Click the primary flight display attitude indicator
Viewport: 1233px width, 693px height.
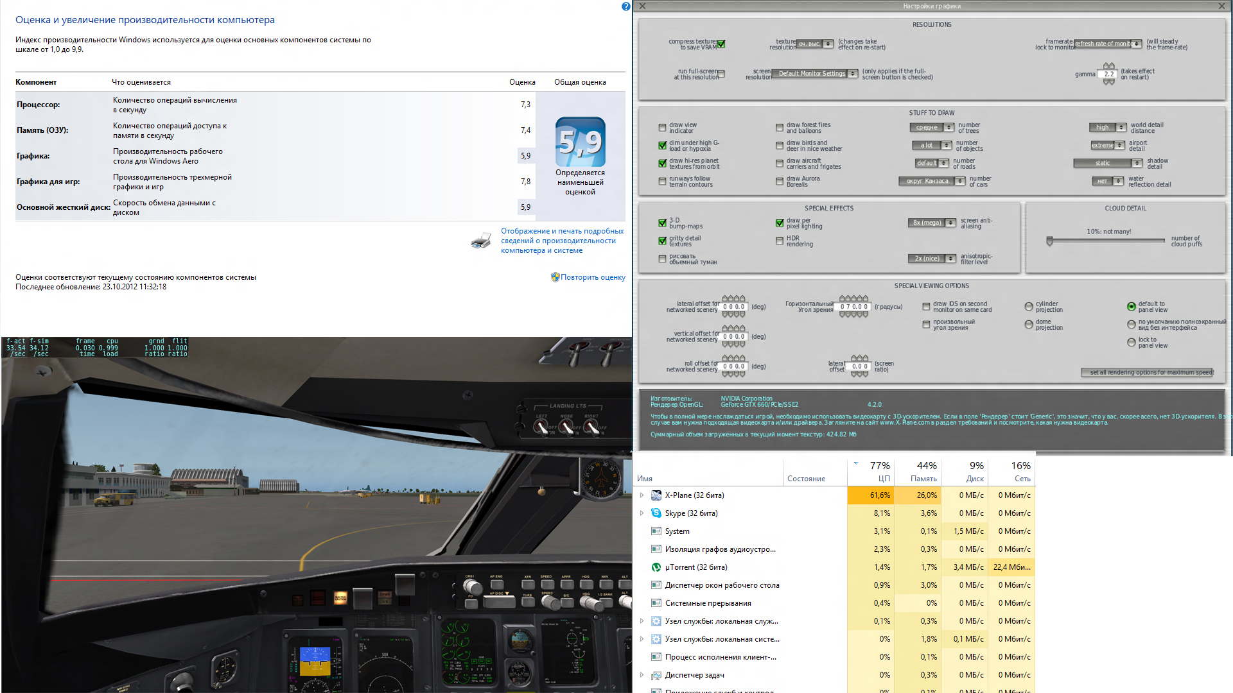315,662
